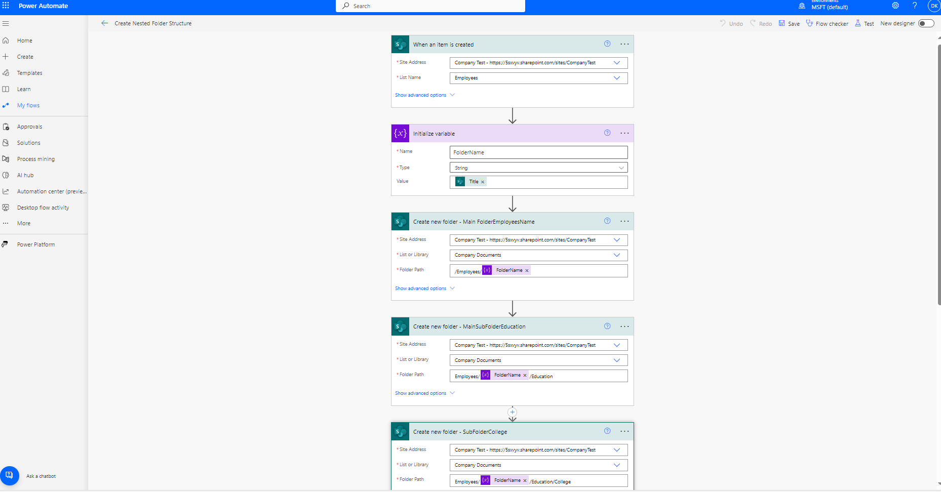
Task: Save the flow
Action: click(x=789, y=23)
